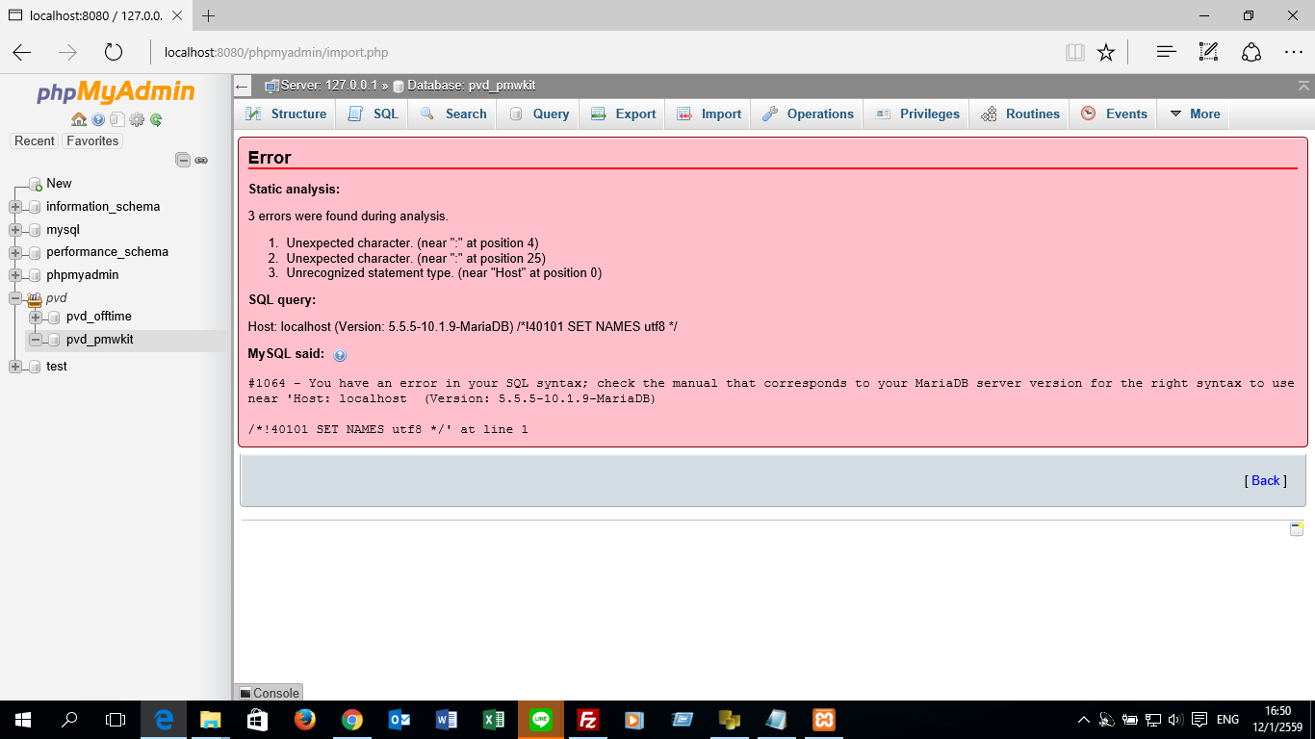Open Edge reading view icon
This screenshot has width=1315, height=739.
coord(1075,52)
